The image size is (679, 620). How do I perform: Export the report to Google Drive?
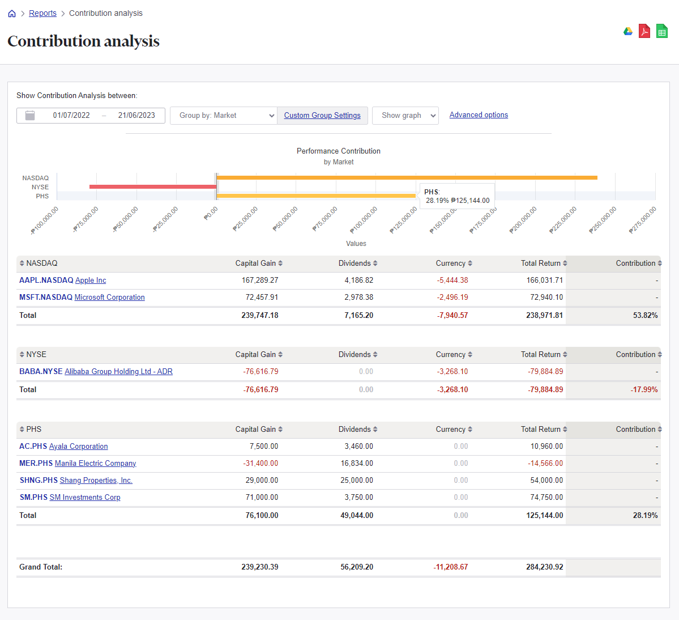628,31
